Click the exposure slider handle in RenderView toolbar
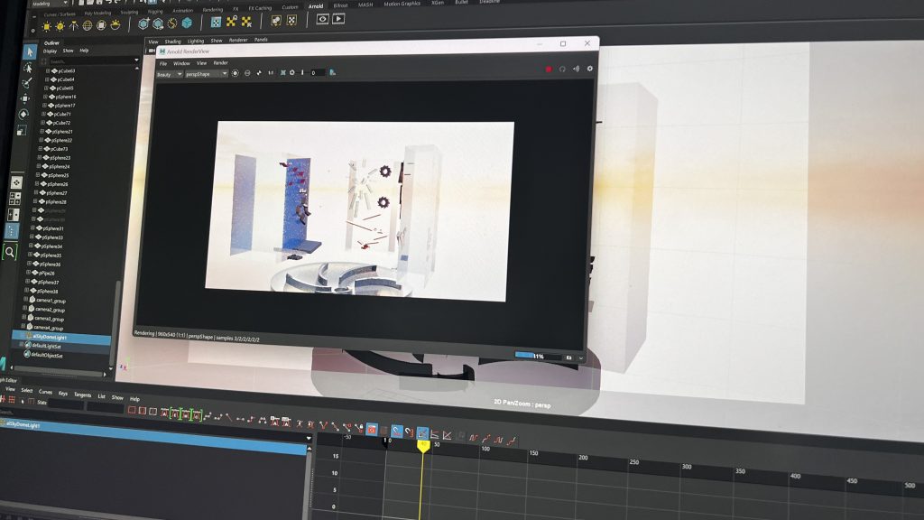This screenshot has width=924, height=520. pyautogui.click(x=302, y=72)
